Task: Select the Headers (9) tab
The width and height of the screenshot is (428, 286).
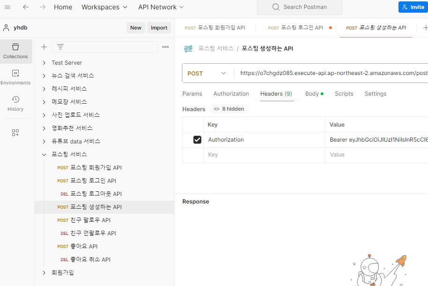Action: pos(276,94)
